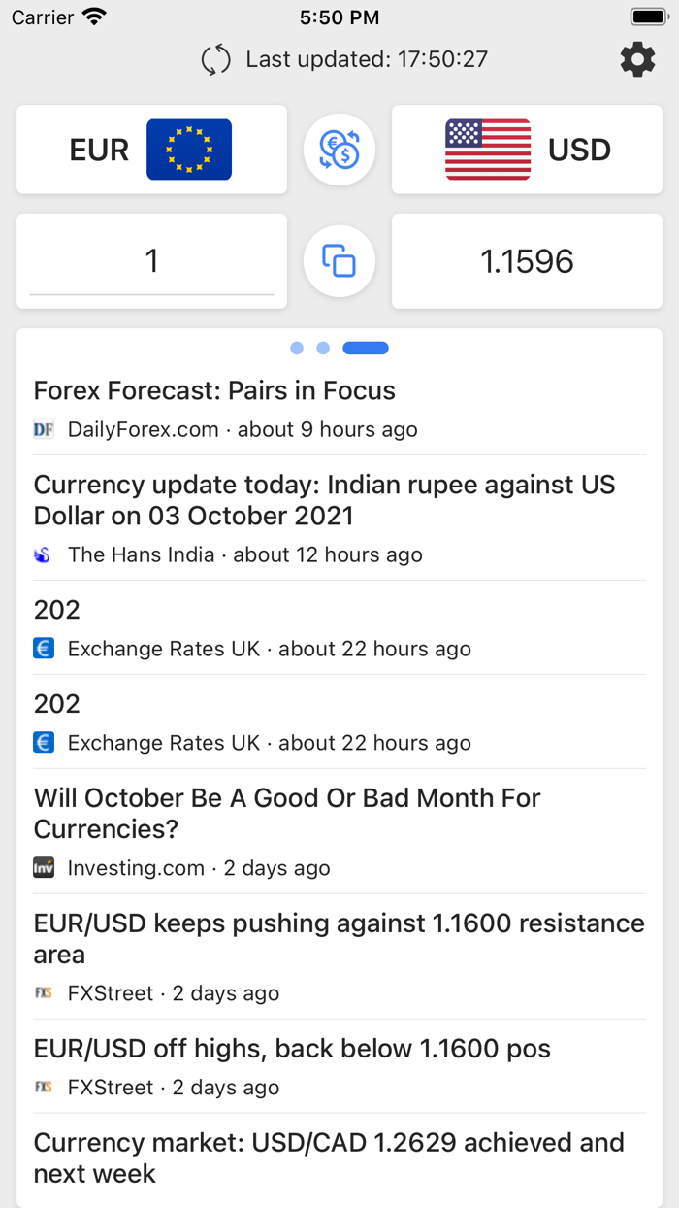Image resolution: width=679 pixels, height=1208 pixels.
Task: Open the EUR/USD resistance area article
Action: coord(339,938)
